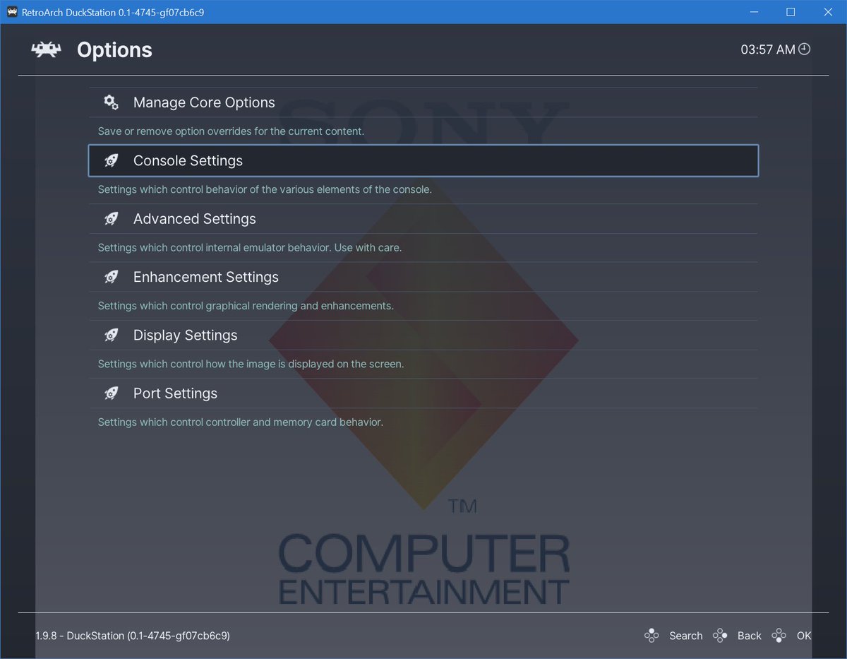Viewport: 847px width, 659px height.
Task: Click the rocket icon beside Display Settings
Action: [111, 335]
